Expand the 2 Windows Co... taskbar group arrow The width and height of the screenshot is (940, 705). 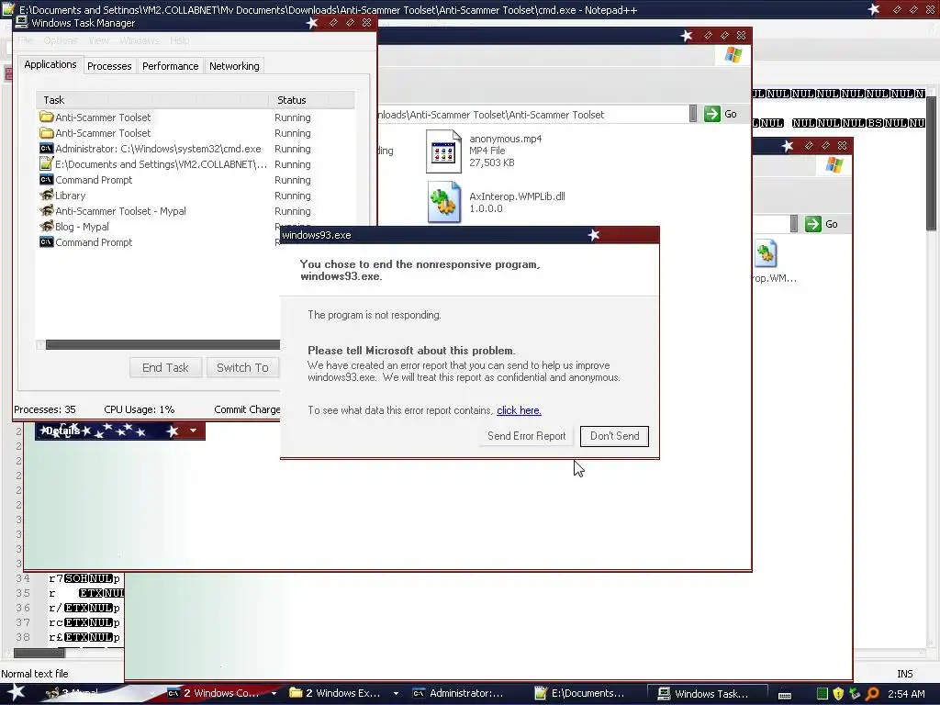(274, 694)
